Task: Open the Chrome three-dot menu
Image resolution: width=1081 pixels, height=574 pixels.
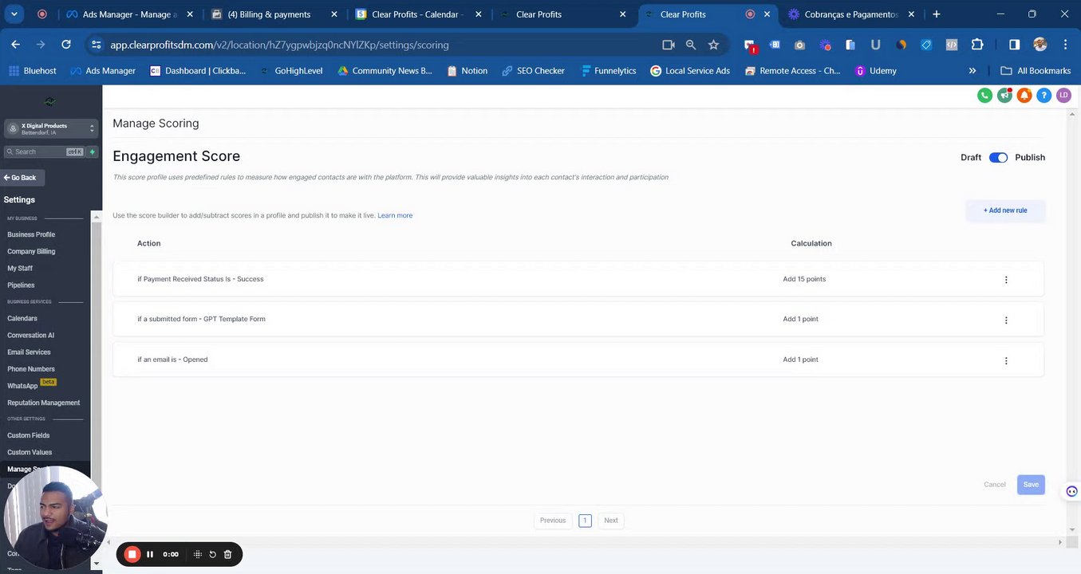Action: tap(1065, 45)
